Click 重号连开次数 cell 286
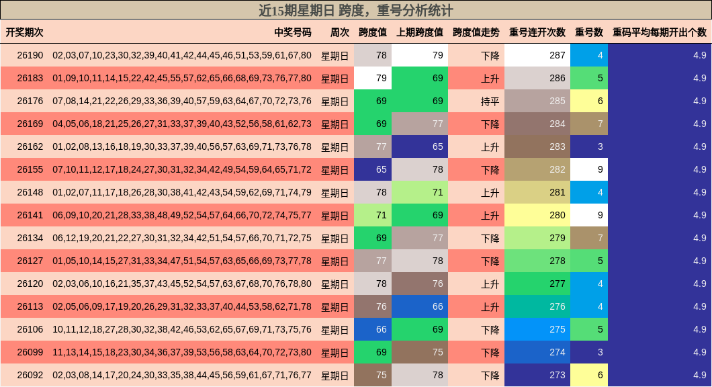This screenshot has width=712, height=387. [537, 78]
